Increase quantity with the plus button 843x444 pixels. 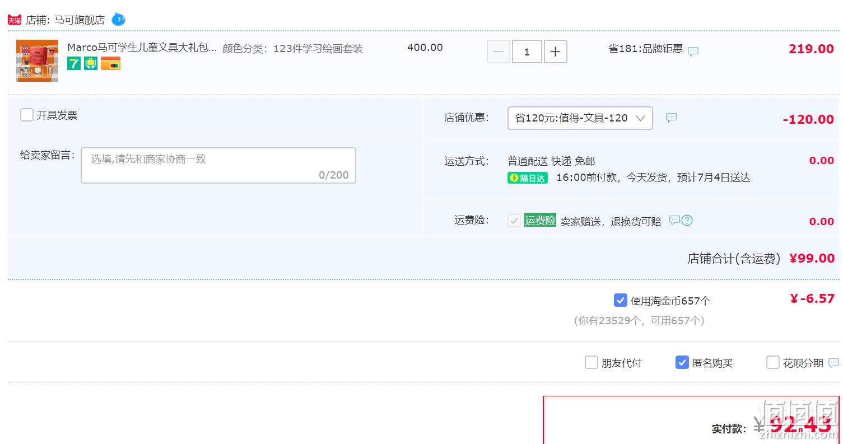point(556,52)
